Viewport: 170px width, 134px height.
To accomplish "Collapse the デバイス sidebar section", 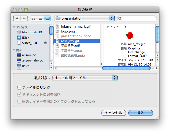I will (14, 27).
